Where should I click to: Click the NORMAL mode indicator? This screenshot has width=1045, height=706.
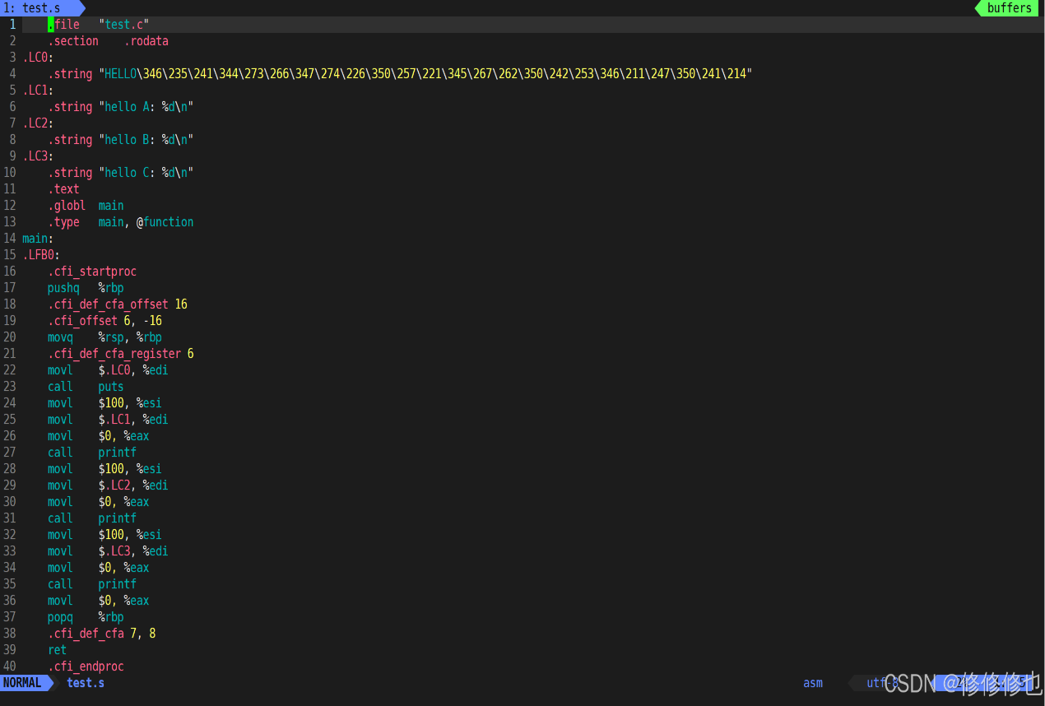pos(22,683)
